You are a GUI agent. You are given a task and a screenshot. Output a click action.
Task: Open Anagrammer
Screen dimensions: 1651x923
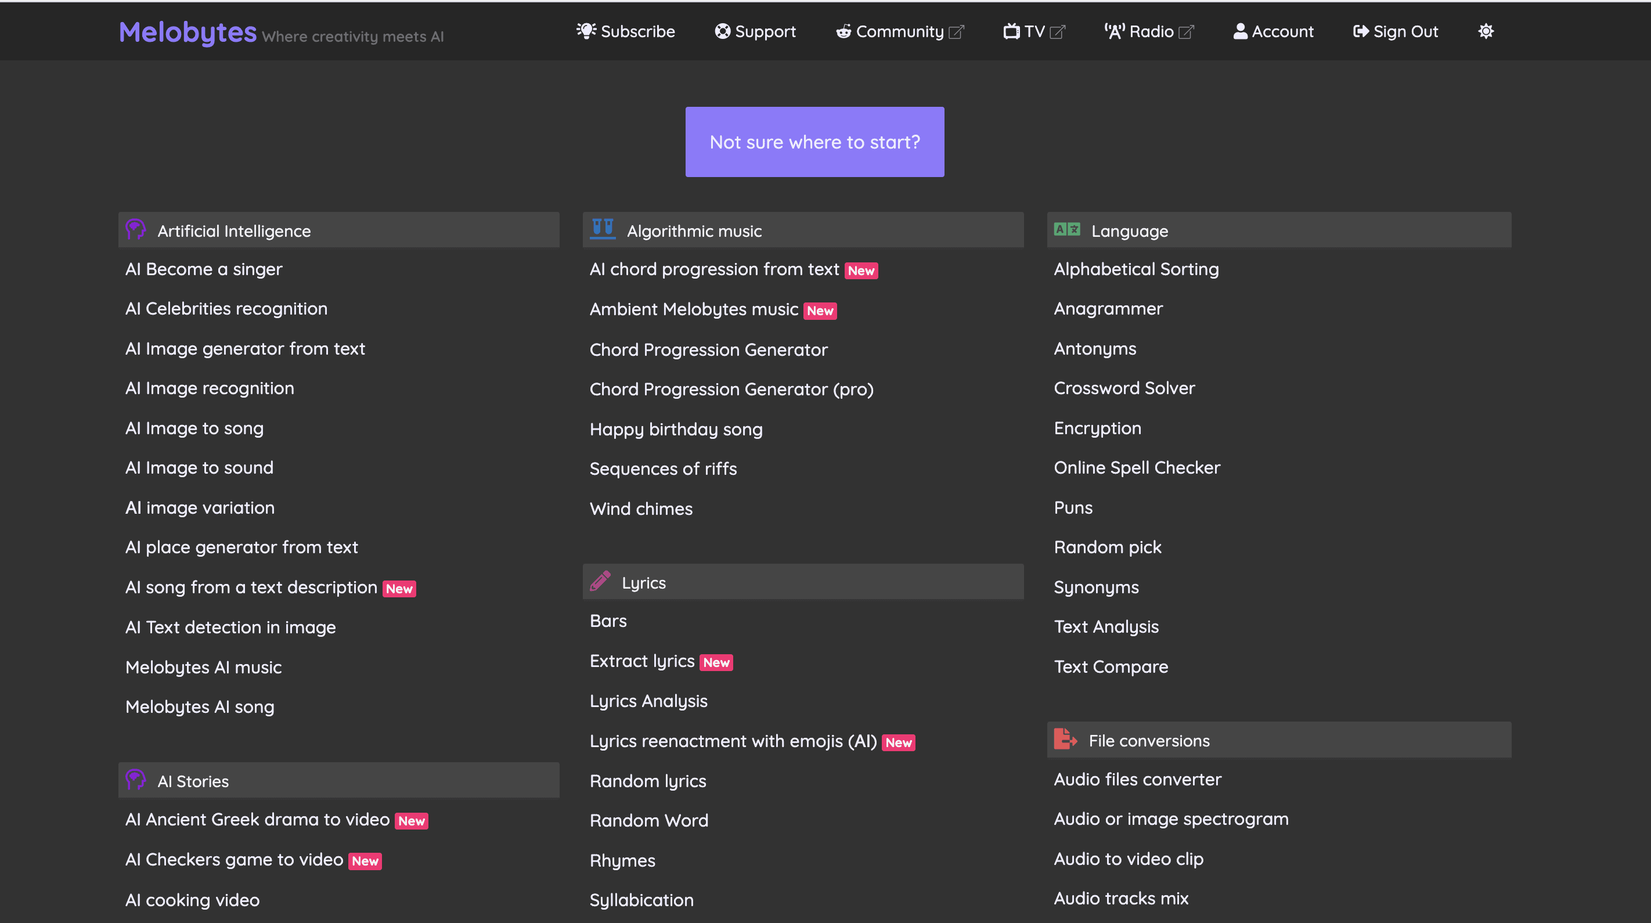point(1108,309)
